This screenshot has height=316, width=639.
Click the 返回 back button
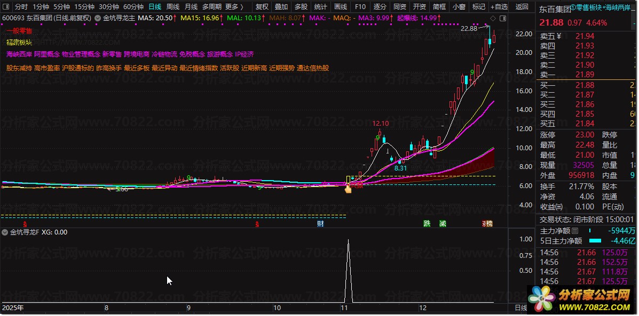pyautogui.click(x=522, y=6)
